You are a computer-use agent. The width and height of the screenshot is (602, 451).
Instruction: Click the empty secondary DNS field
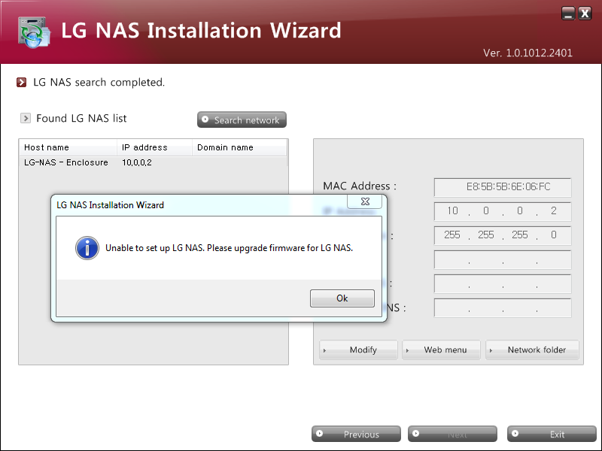click(x=503, y=308)
